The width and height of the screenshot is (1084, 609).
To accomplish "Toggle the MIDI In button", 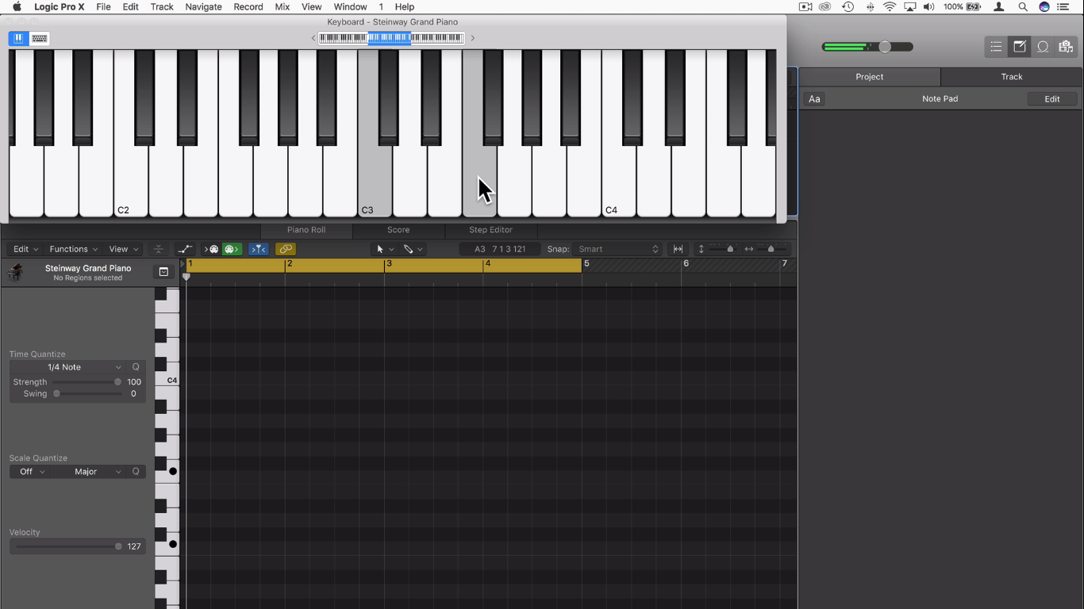I will pyautogui.click(x=212, y=249).
